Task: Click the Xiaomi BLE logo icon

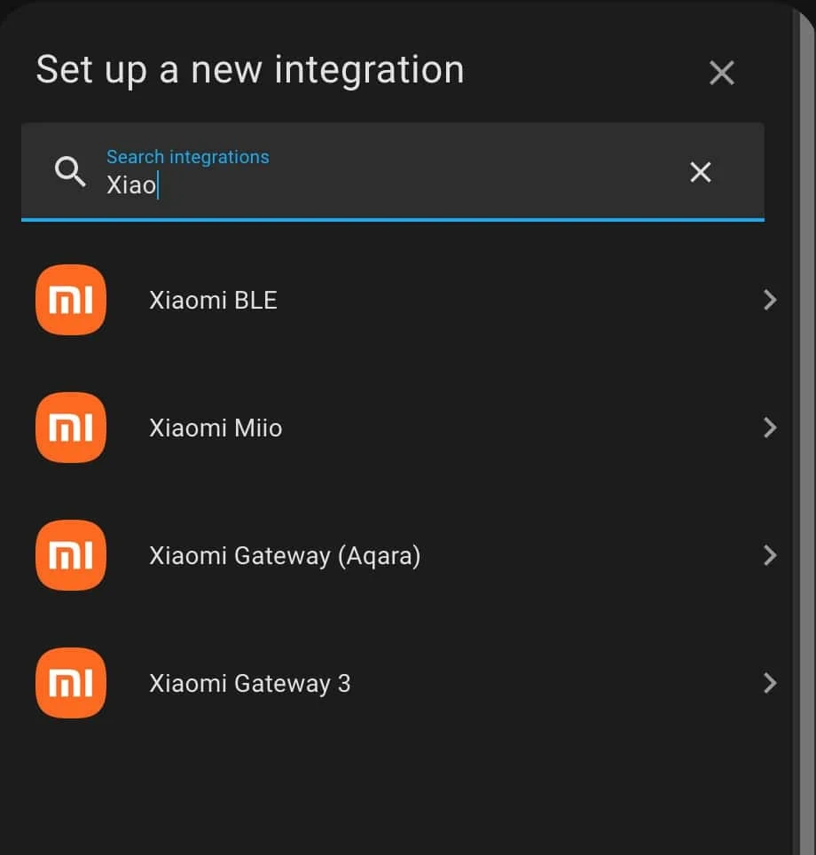Action: [x=71, y=300]
